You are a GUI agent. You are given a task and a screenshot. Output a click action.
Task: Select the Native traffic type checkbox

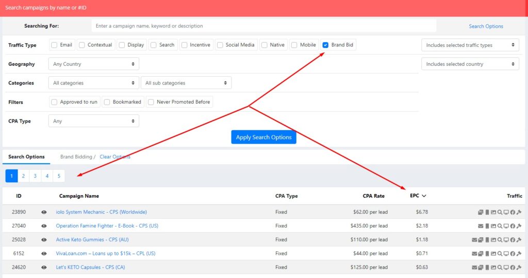coord(265,45)
